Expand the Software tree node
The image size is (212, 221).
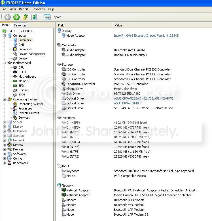click(4, 154)
